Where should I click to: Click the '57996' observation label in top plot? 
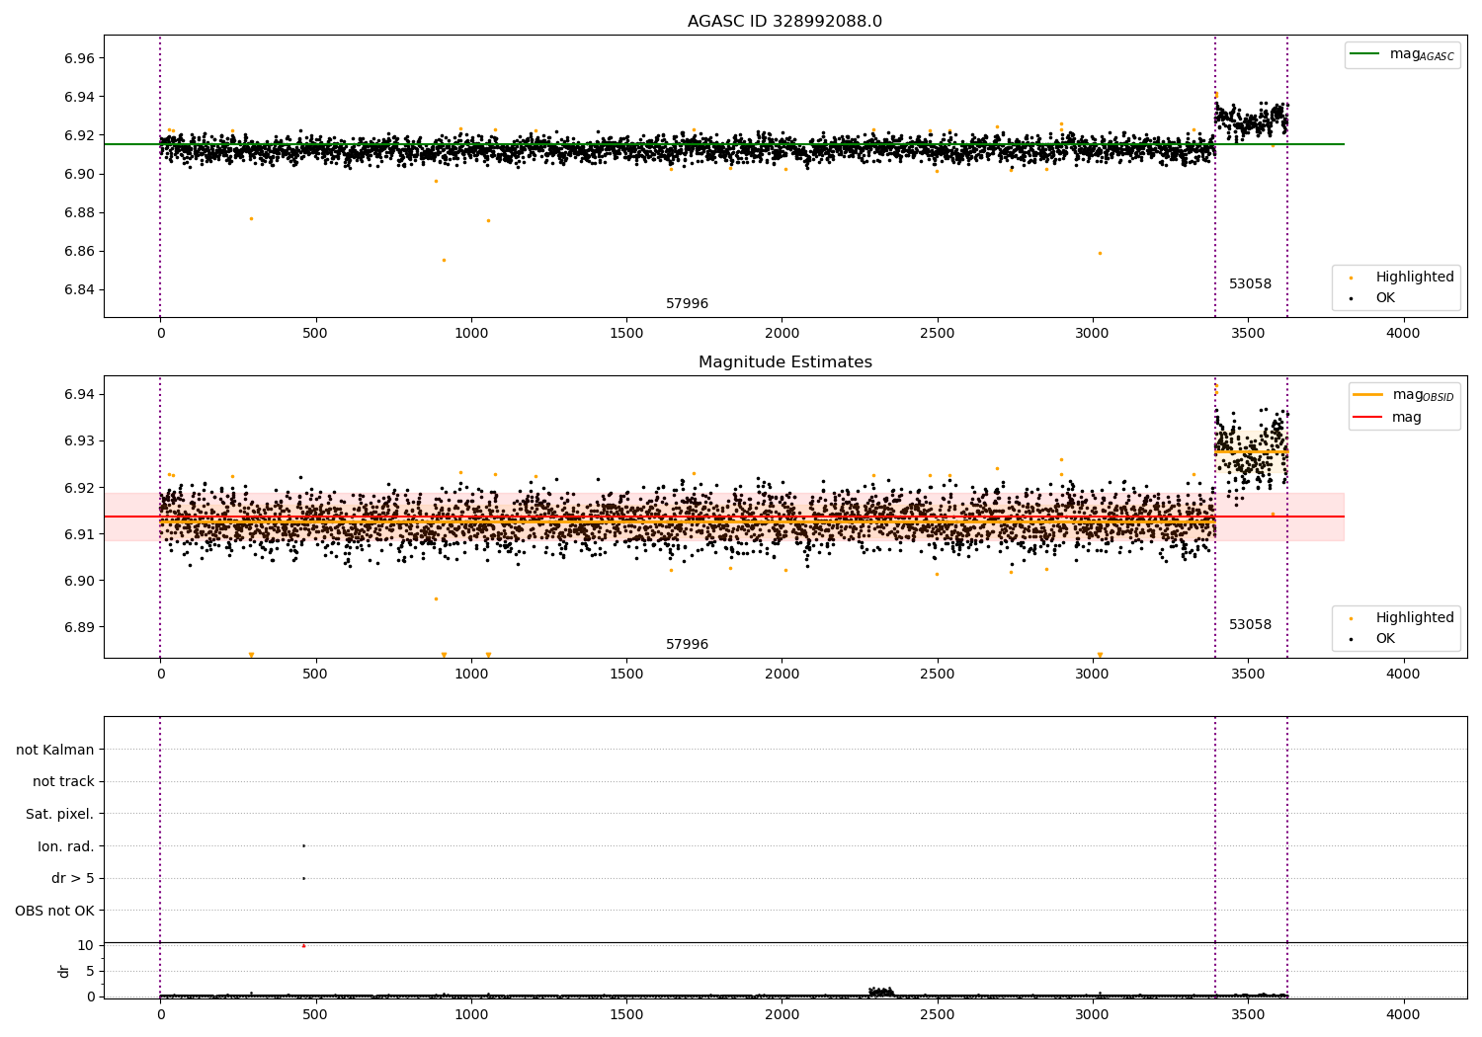click(x=687, y=303)
